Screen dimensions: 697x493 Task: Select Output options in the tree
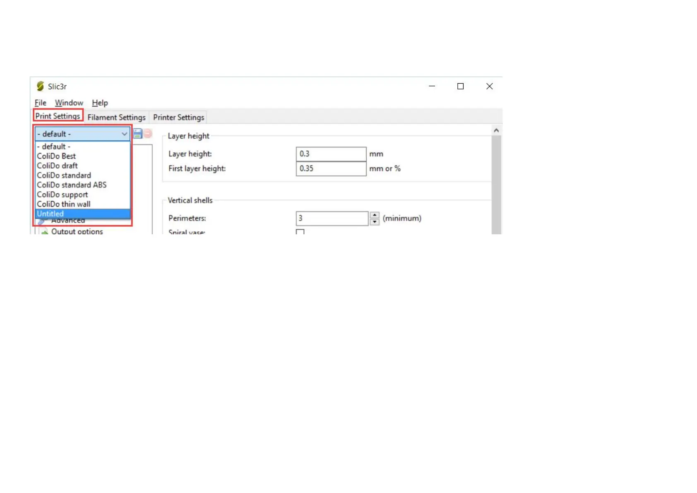pos(77,231)
